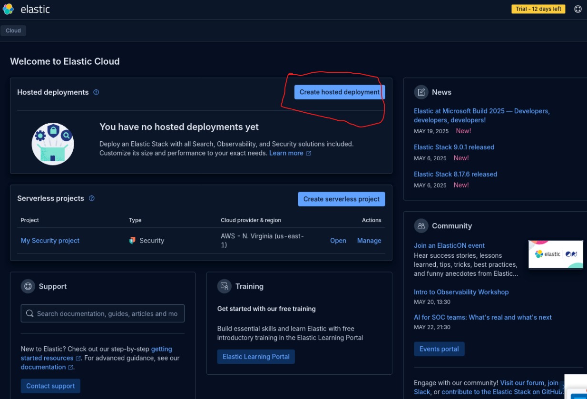Image resolution: width=587 pixels, height=399 pixels.
Task: Click Get started with our free training text
Action: coord(266,309)
